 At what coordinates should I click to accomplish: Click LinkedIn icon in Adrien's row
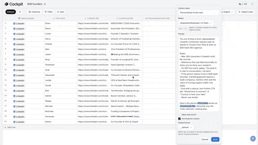click(x=14, y=96)
